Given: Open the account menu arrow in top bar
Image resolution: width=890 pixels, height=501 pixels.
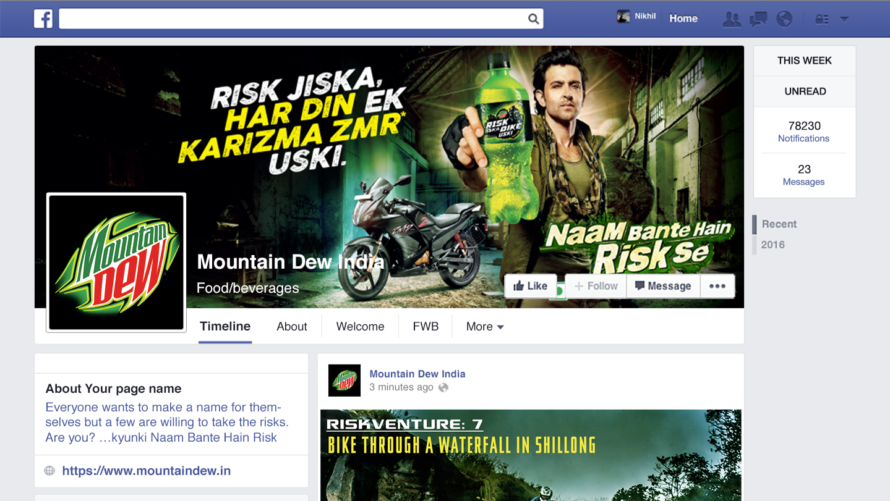Looking at the screenshot, I should click(844, 19).
